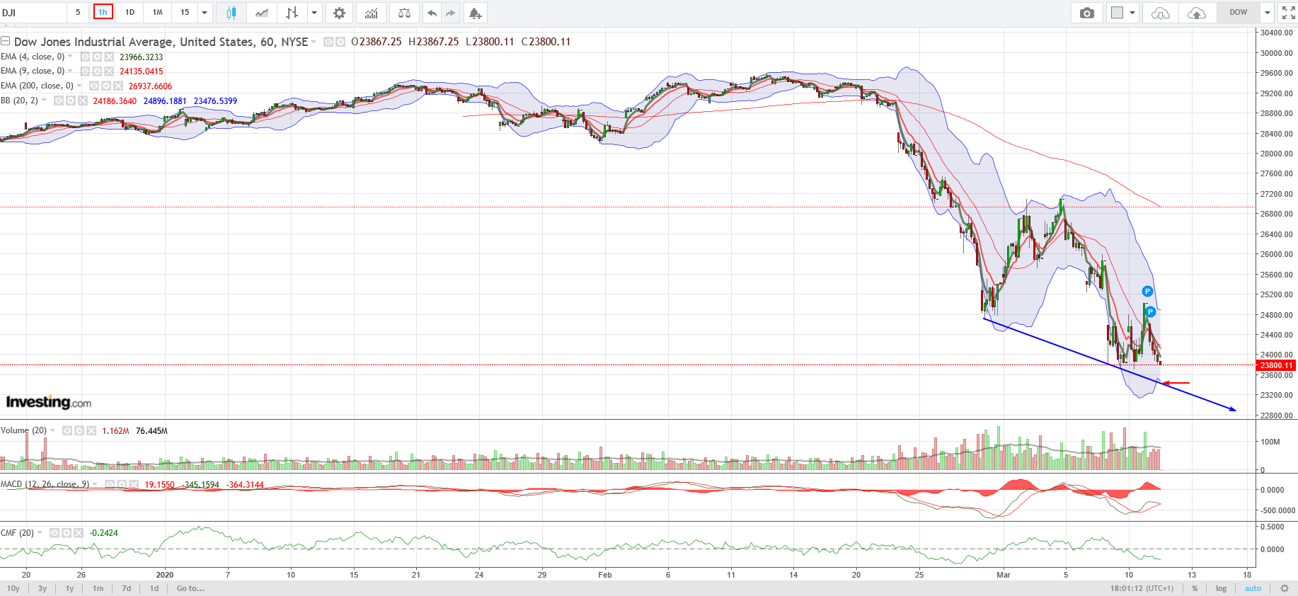Click the compare symbols scale icon

[404, 13]
